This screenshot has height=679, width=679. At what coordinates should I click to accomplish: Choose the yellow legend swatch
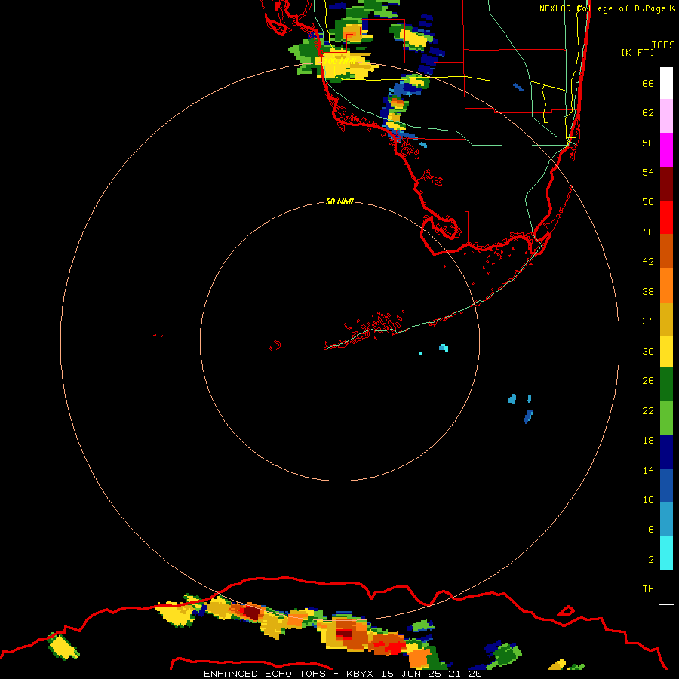[666, 352]
